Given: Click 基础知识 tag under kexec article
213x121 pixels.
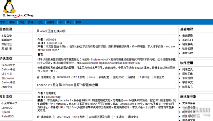Looking at the screenshot, I should 118,77.
